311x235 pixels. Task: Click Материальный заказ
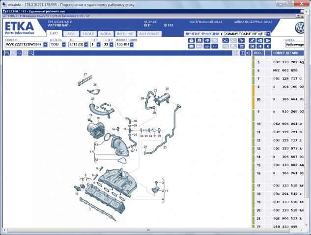[x=206, y=22]
